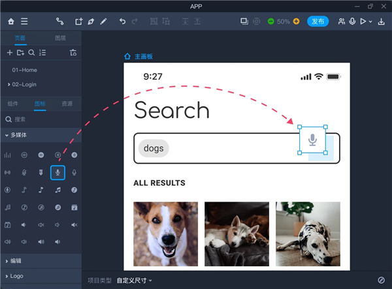Click the icon library 搜索 search field
392x289 pixels.
point(41,119)
